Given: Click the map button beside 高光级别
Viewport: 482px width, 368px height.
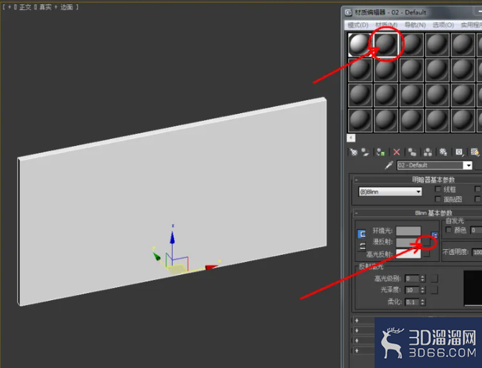Looking at the screenshot, I should [434, 279].
